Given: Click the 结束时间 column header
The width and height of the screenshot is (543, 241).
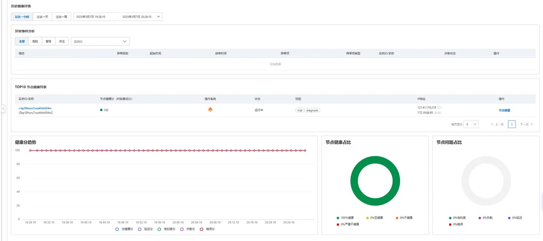Looking at the screenshot, I should point(221,53).
